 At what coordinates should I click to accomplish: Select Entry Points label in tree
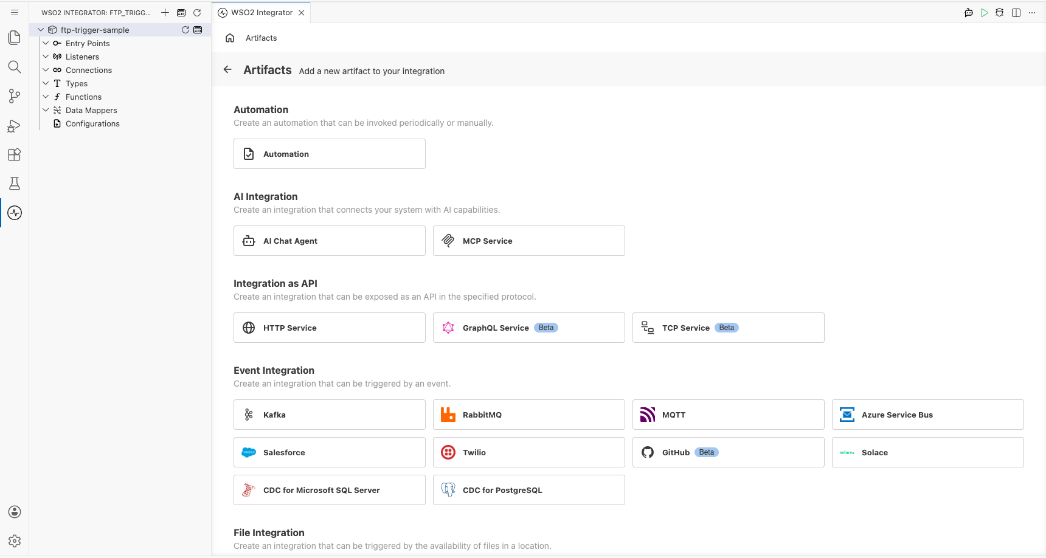click(x=88, y=43)
